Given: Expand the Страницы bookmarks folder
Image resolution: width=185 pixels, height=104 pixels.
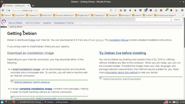Looking at the screenshot, I should click(98, 15).
